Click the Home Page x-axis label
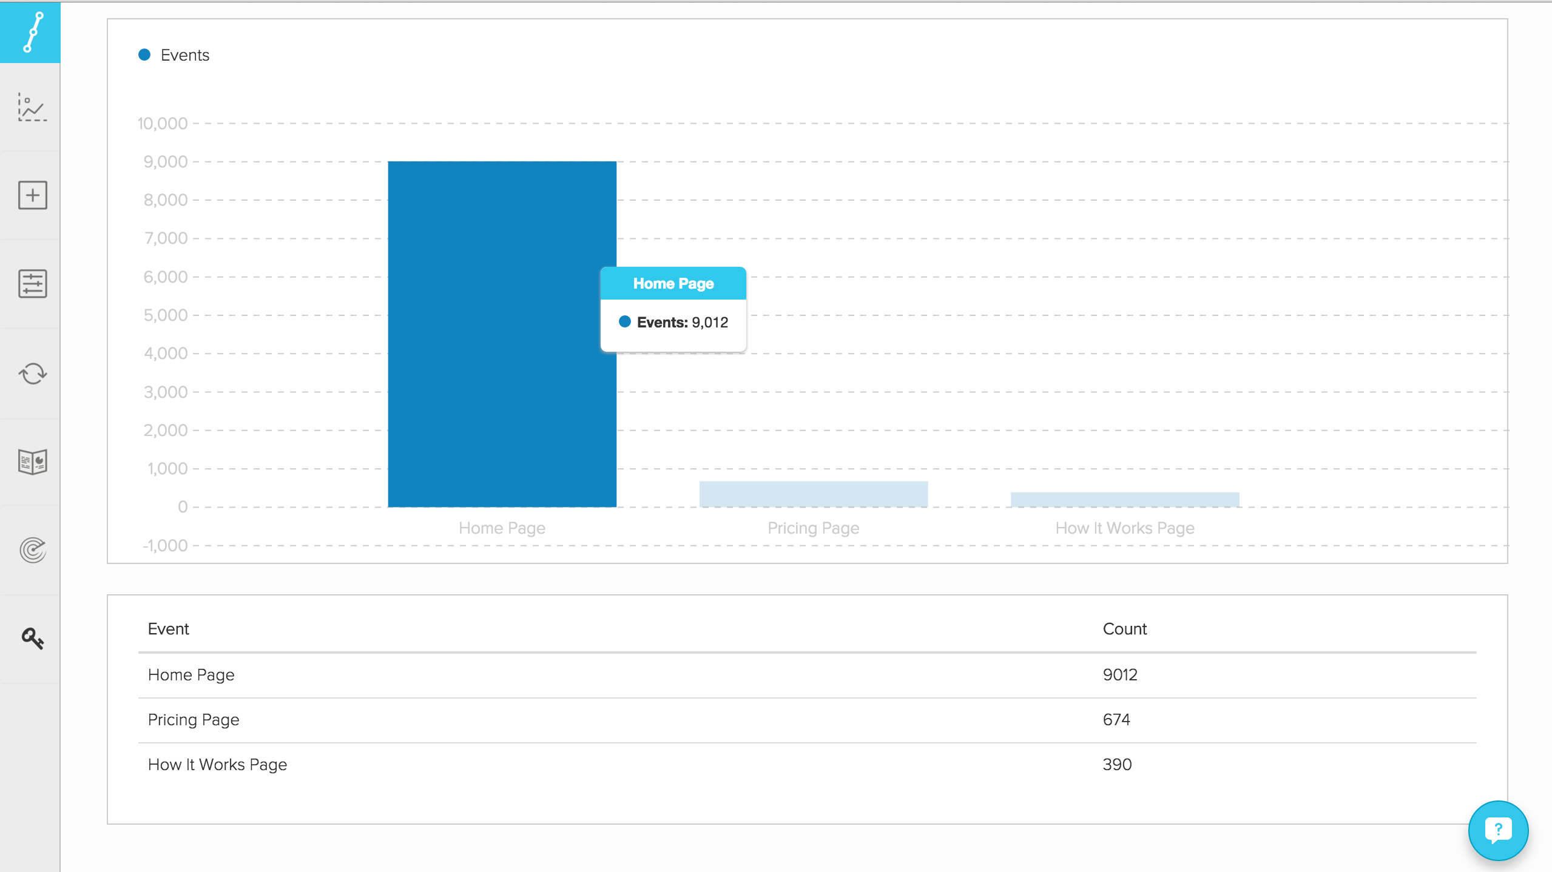The image size is (1552, 872). click(x=501, y=528)
